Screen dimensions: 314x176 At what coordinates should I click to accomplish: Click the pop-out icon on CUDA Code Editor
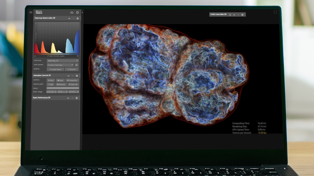pyautogui.click(x=230, y=15)
